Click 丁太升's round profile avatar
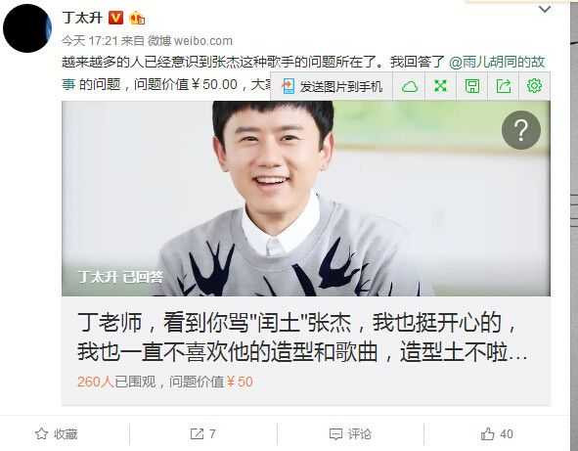 (27, 28)
